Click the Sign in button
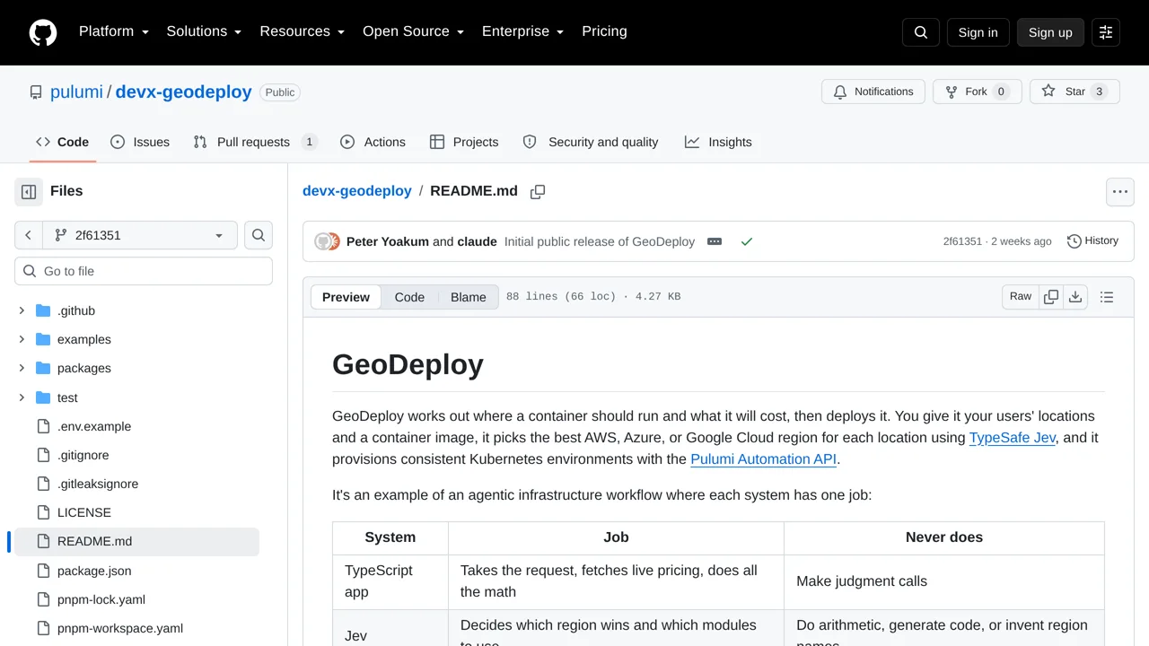 (x=978, y=32)
